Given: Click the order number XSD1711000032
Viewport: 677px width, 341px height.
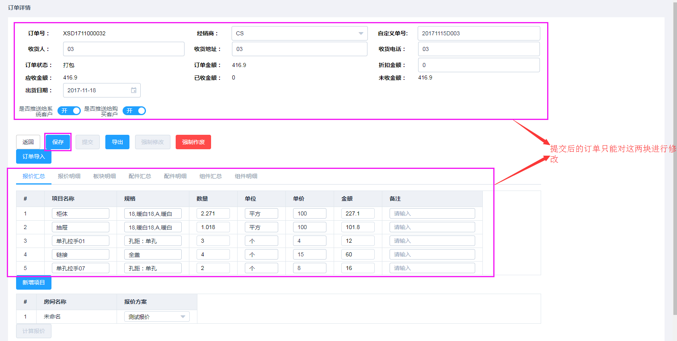Looking at the screenshot, I should [84, 33].
